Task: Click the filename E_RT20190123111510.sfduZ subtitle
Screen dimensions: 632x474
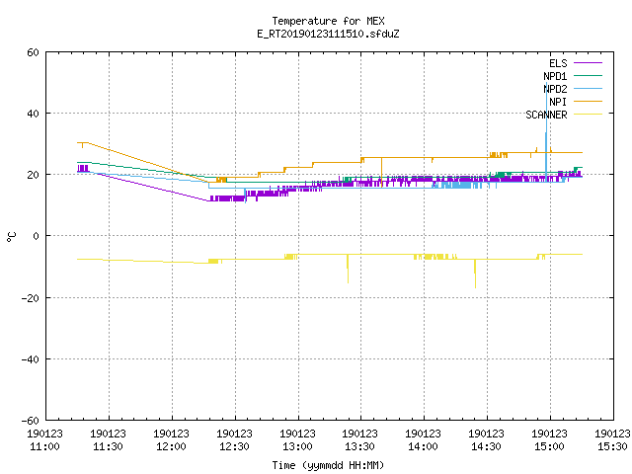Action: [328, 34]
